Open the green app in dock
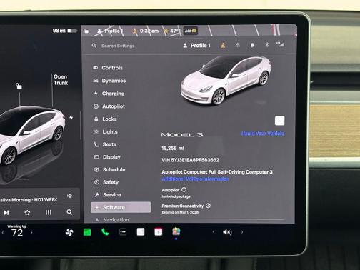This screenshot has width=360, height=270. [87, 232]
